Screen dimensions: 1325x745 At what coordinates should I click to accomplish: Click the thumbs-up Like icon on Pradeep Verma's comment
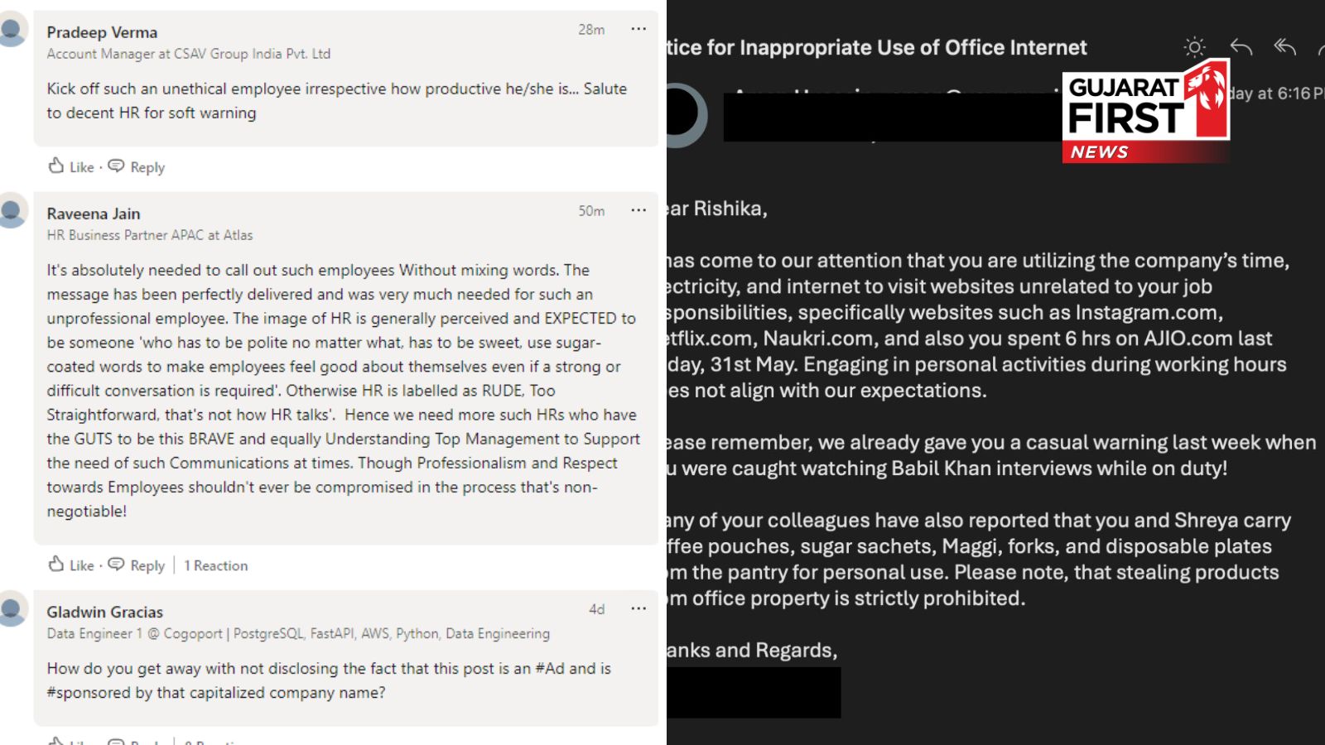point(56,166)
